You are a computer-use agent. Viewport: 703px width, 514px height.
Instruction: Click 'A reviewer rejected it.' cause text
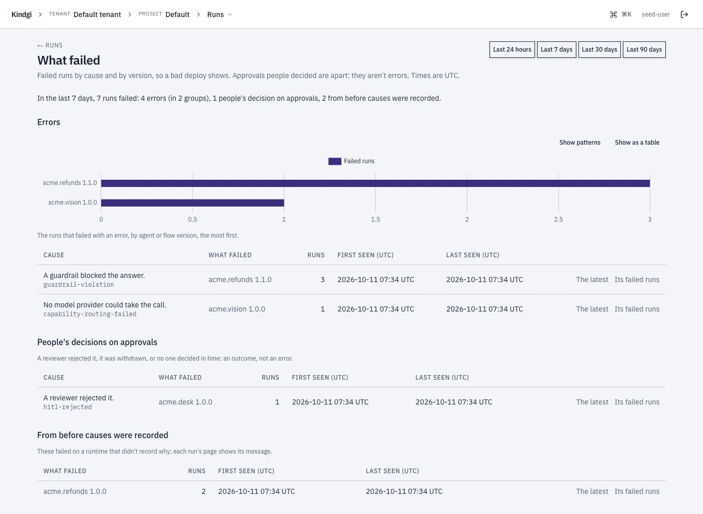tap(79, 398)
